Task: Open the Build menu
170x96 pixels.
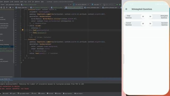Action: click(22, 2)
